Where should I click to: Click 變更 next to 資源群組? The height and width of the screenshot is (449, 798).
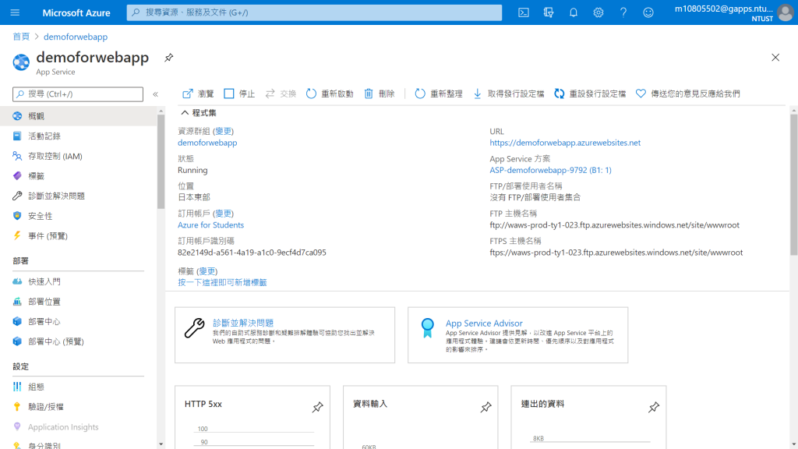click(x=223, y=131)
